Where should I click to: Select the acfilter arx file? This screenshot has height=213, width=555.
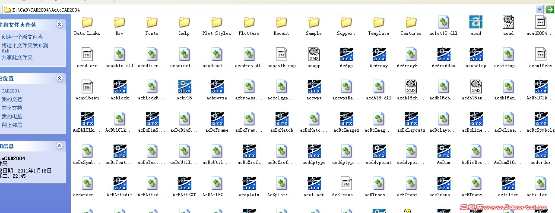click(508, 188)
